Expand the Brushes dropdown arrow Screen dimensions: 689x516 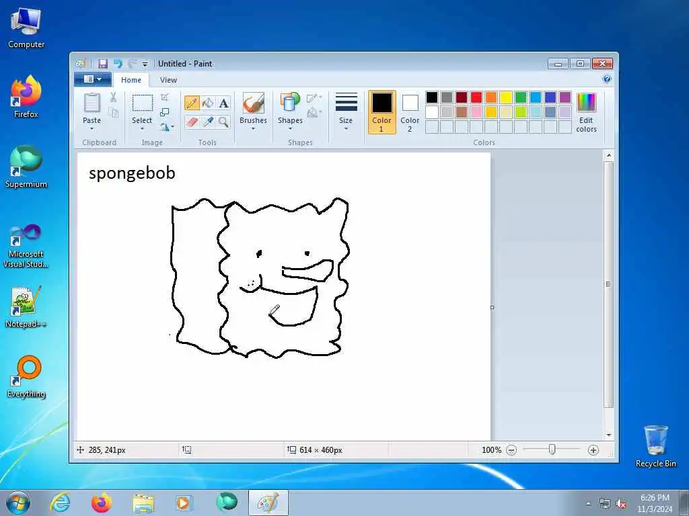click(x=253, y=129)
